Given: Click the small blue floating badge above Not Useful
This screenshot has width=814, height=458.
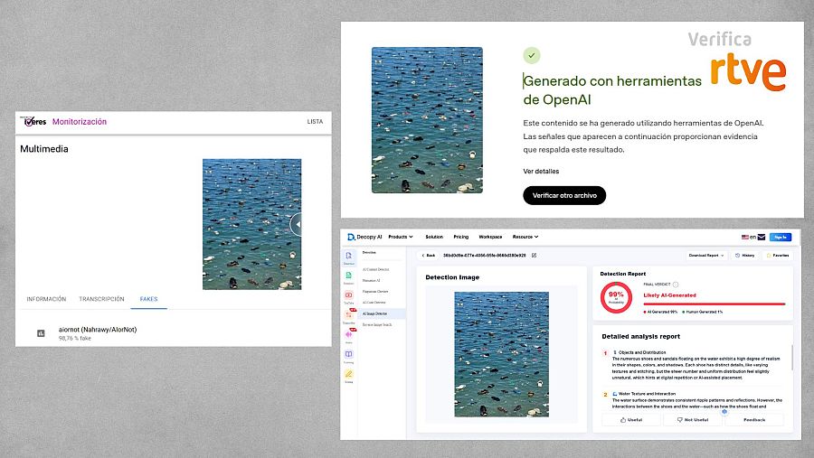Looking at the screenshot, I should pyautogui.click(x=724, y=412).
